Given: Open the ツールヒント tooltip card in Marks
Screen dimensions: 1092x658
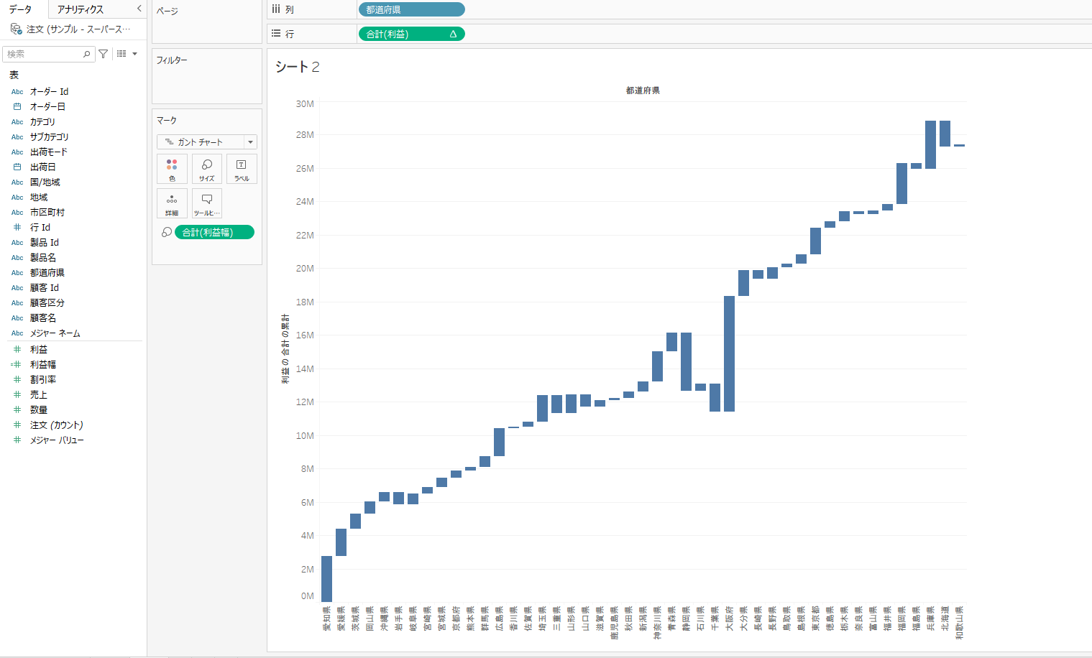Looking at the screenshot, I should (207, 203).
